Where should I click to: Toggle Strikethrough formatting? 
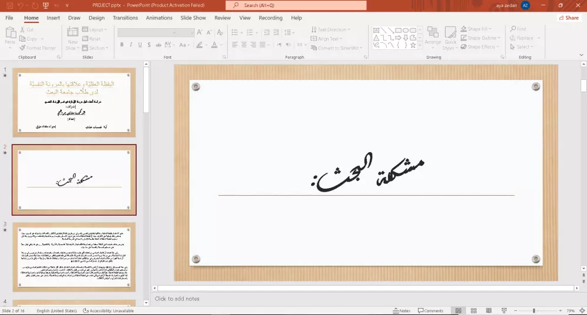coord(158,45)
